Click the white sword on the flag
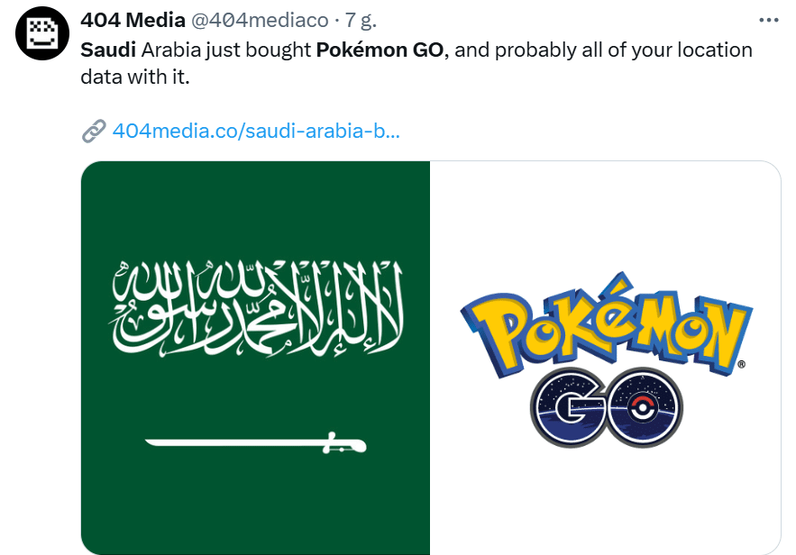This screenshot has width=796, height=555. [x=255, y=442]
